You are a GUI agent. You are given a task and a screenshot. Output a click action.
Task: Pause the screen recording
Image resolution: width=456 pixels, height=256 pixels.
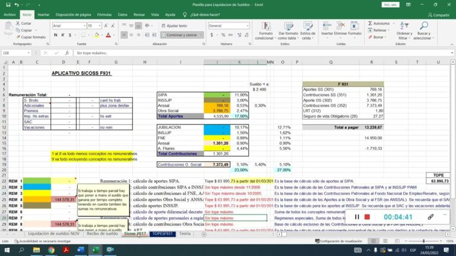[357, 217]
